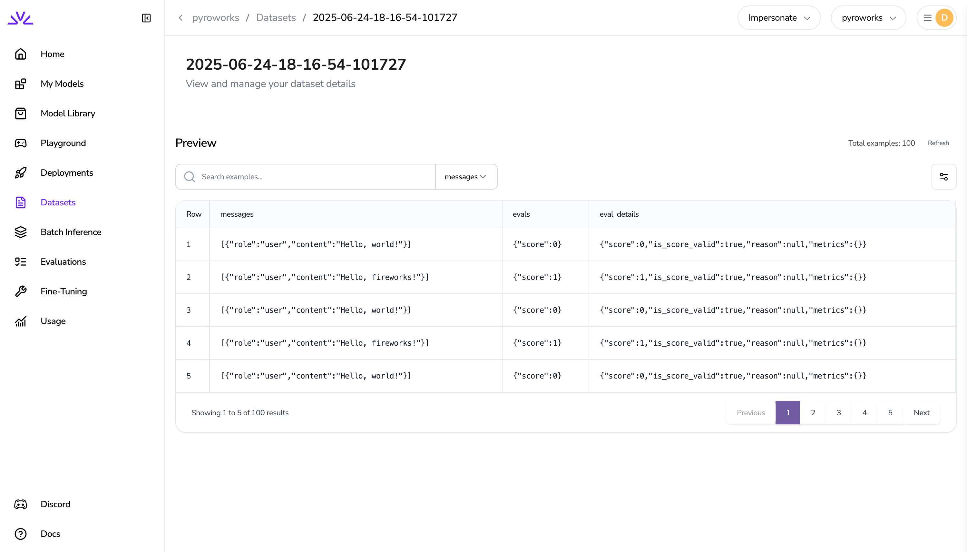Viewport: 967px width, 552px height.
Task: View the Usage page
Action: tap(53, 321)
